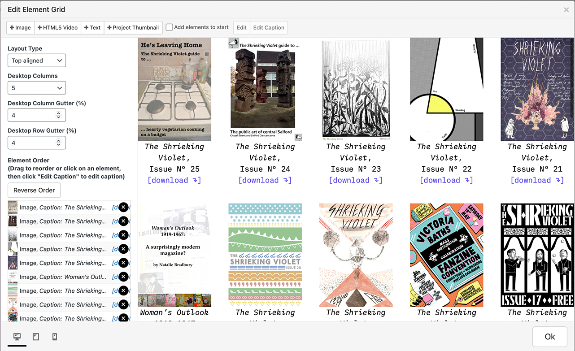The image size is (575, 351).
Task: Enable Add elements to start checkbox
Action: [x=169, y=27]
